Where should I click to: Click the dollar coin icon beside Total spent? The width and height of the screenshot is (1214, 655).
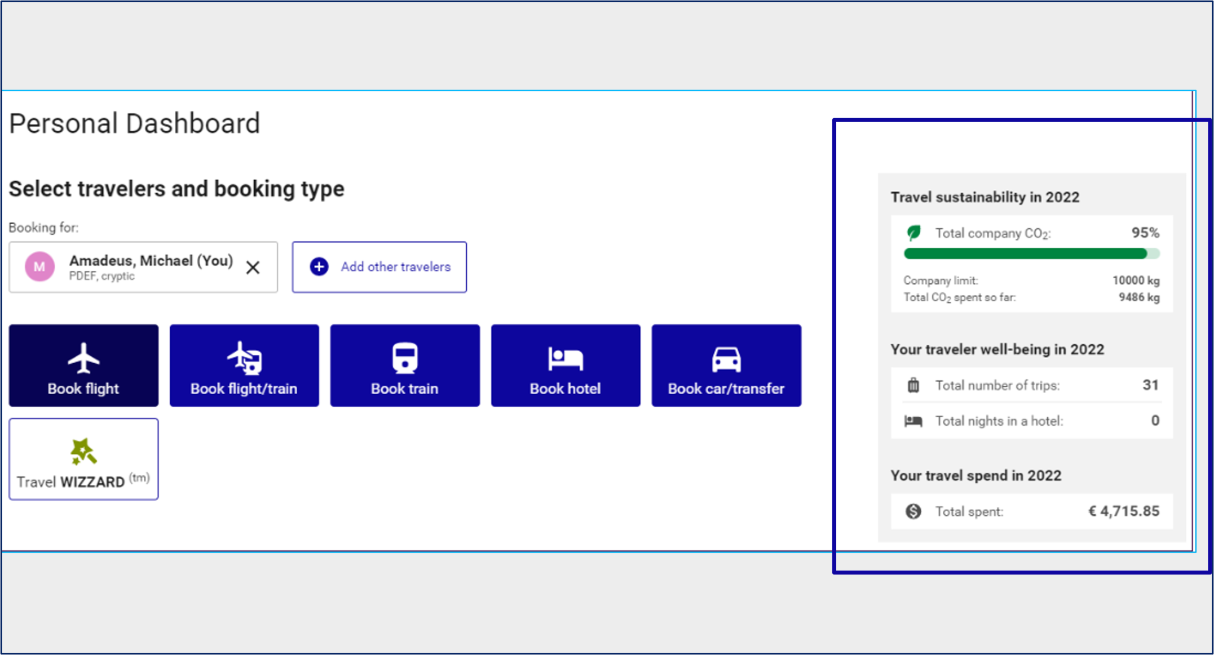913,511
